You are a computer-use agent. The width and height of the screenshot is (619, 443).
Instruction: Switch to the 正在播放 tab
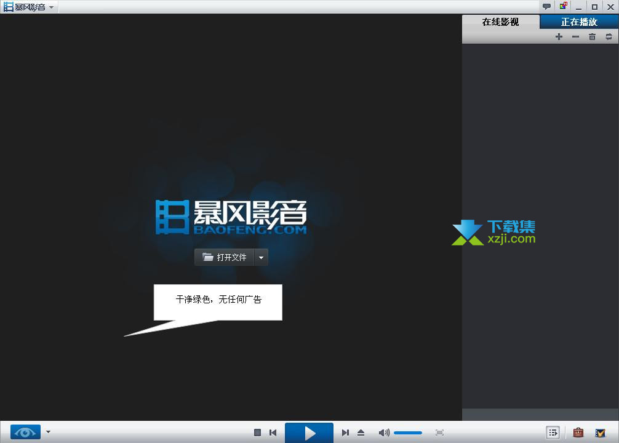click(579, 22)
